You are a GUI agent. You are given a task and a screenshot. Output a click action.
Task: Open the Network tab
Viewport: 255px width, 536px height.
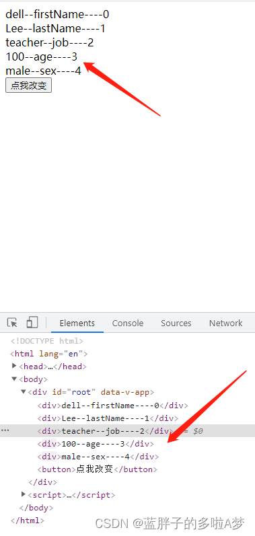225,323
